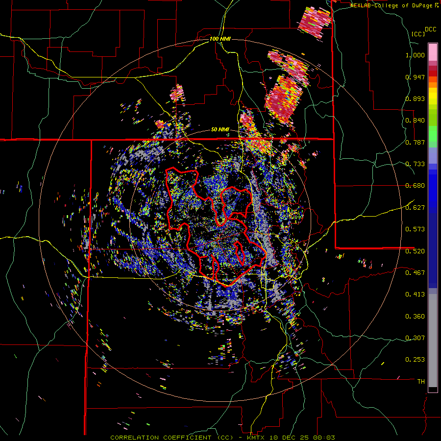Select the 0.520 legend value
This screenshot has width=441, height=441.
coord(415,251)
